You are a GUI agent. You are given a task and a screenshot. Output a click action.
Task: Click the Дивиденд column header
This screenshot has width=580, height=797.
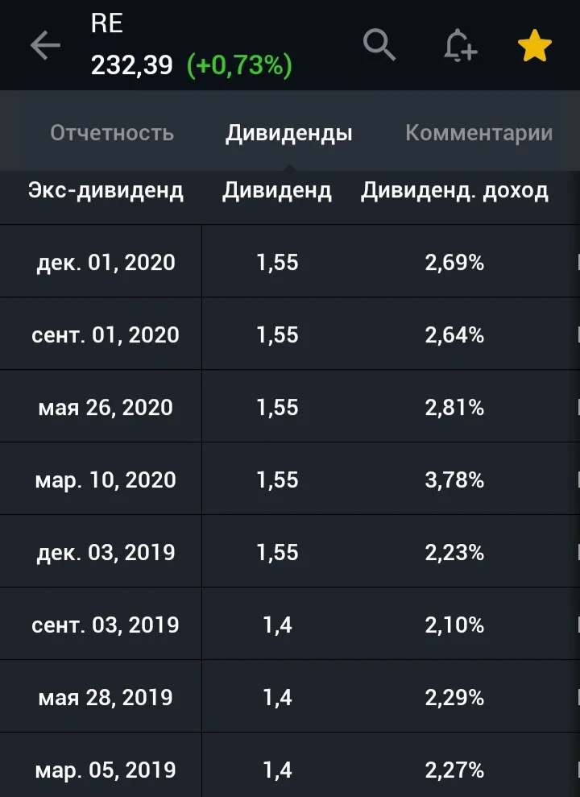(x=277, y=191)
